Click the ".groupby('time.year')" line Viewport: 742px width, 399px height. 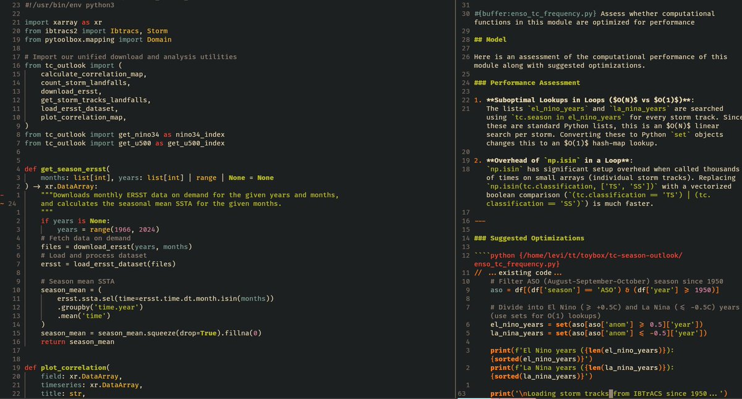click(100, 307)
